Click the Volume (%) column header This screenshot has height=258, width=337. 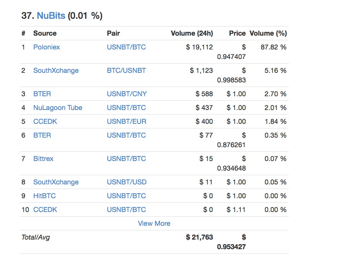(268, 33)
